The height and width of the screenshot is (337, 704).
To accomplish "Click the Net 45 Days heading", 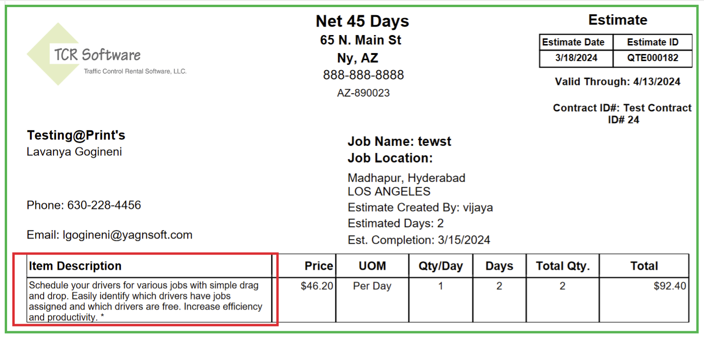I will 362,21.
